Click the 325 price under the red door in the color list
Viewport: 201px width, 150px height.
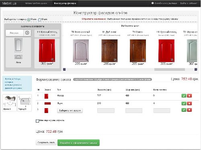166,64
